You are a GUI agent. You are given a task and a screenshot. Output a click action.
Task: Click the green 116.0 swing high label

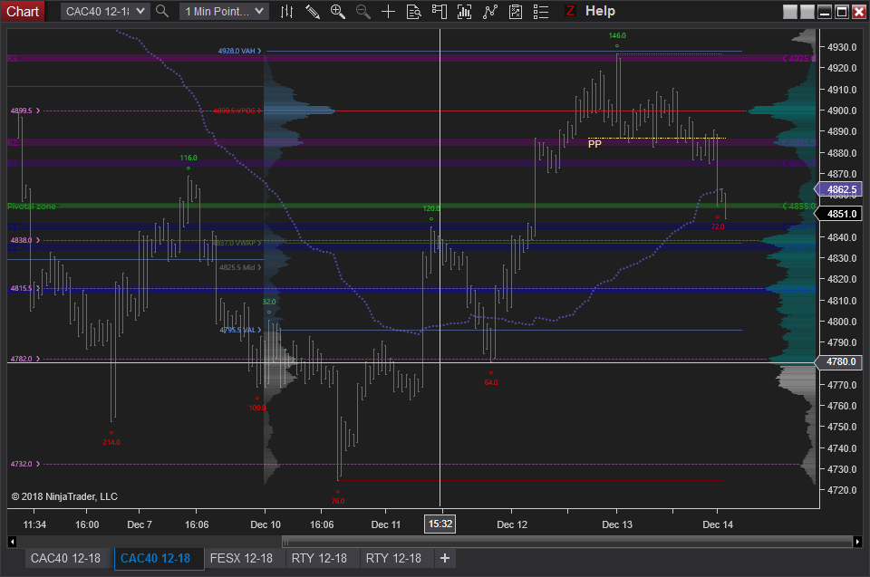coord(188,159)
